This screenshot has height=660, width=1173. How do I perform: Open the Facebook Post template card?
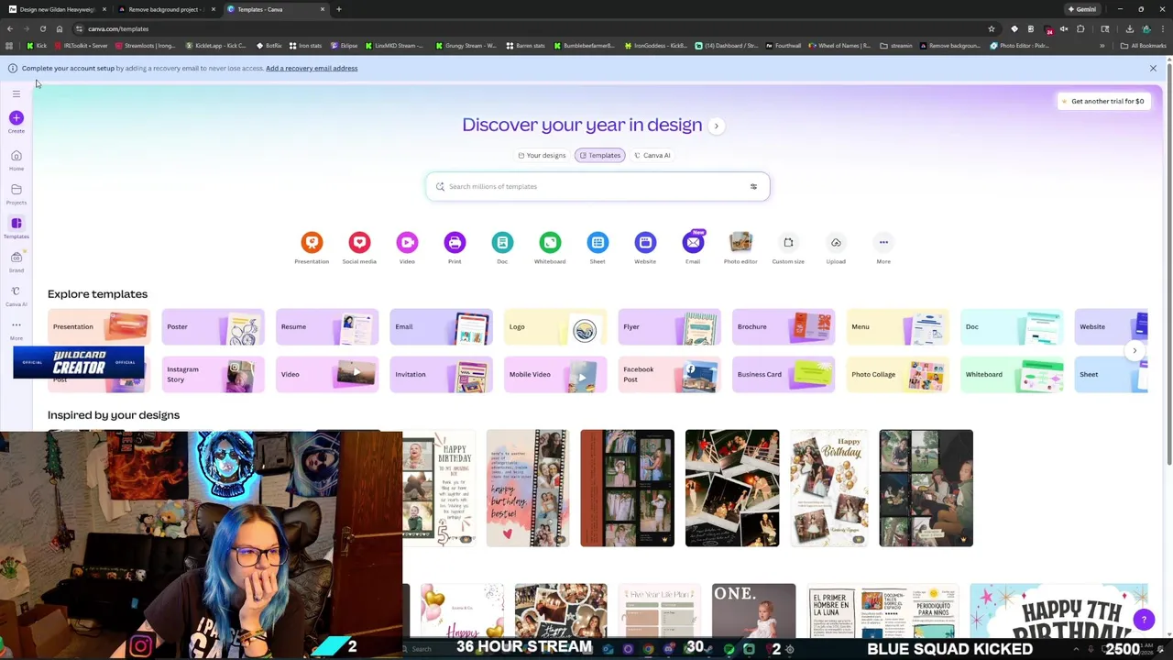669,374
